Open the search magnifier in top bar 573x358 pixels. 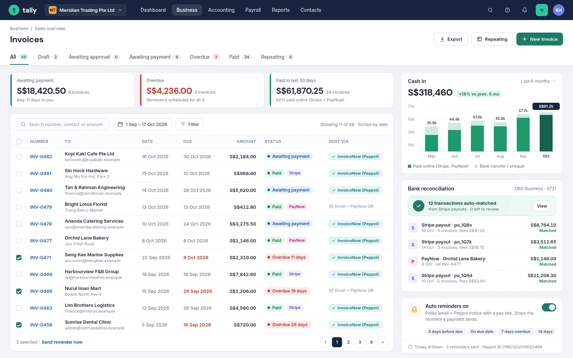point(490,10)
